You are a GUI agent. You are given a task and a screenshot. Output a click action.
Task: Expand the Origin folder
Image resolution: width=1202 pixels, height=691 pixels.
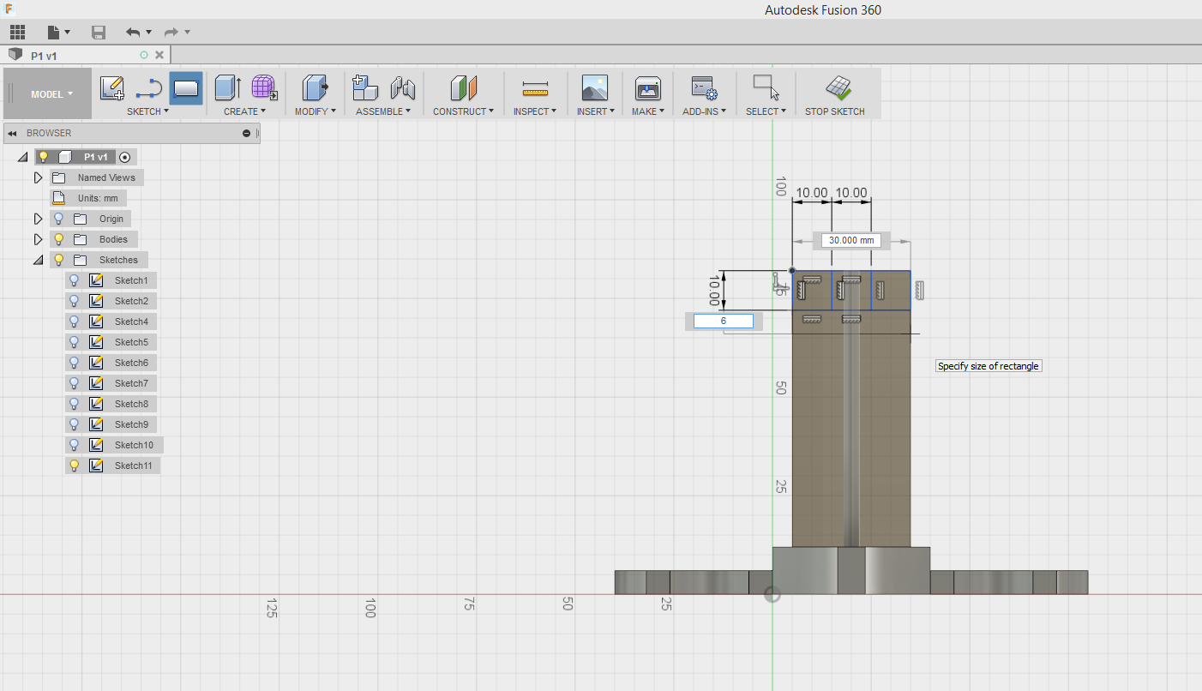click(38, 219)
